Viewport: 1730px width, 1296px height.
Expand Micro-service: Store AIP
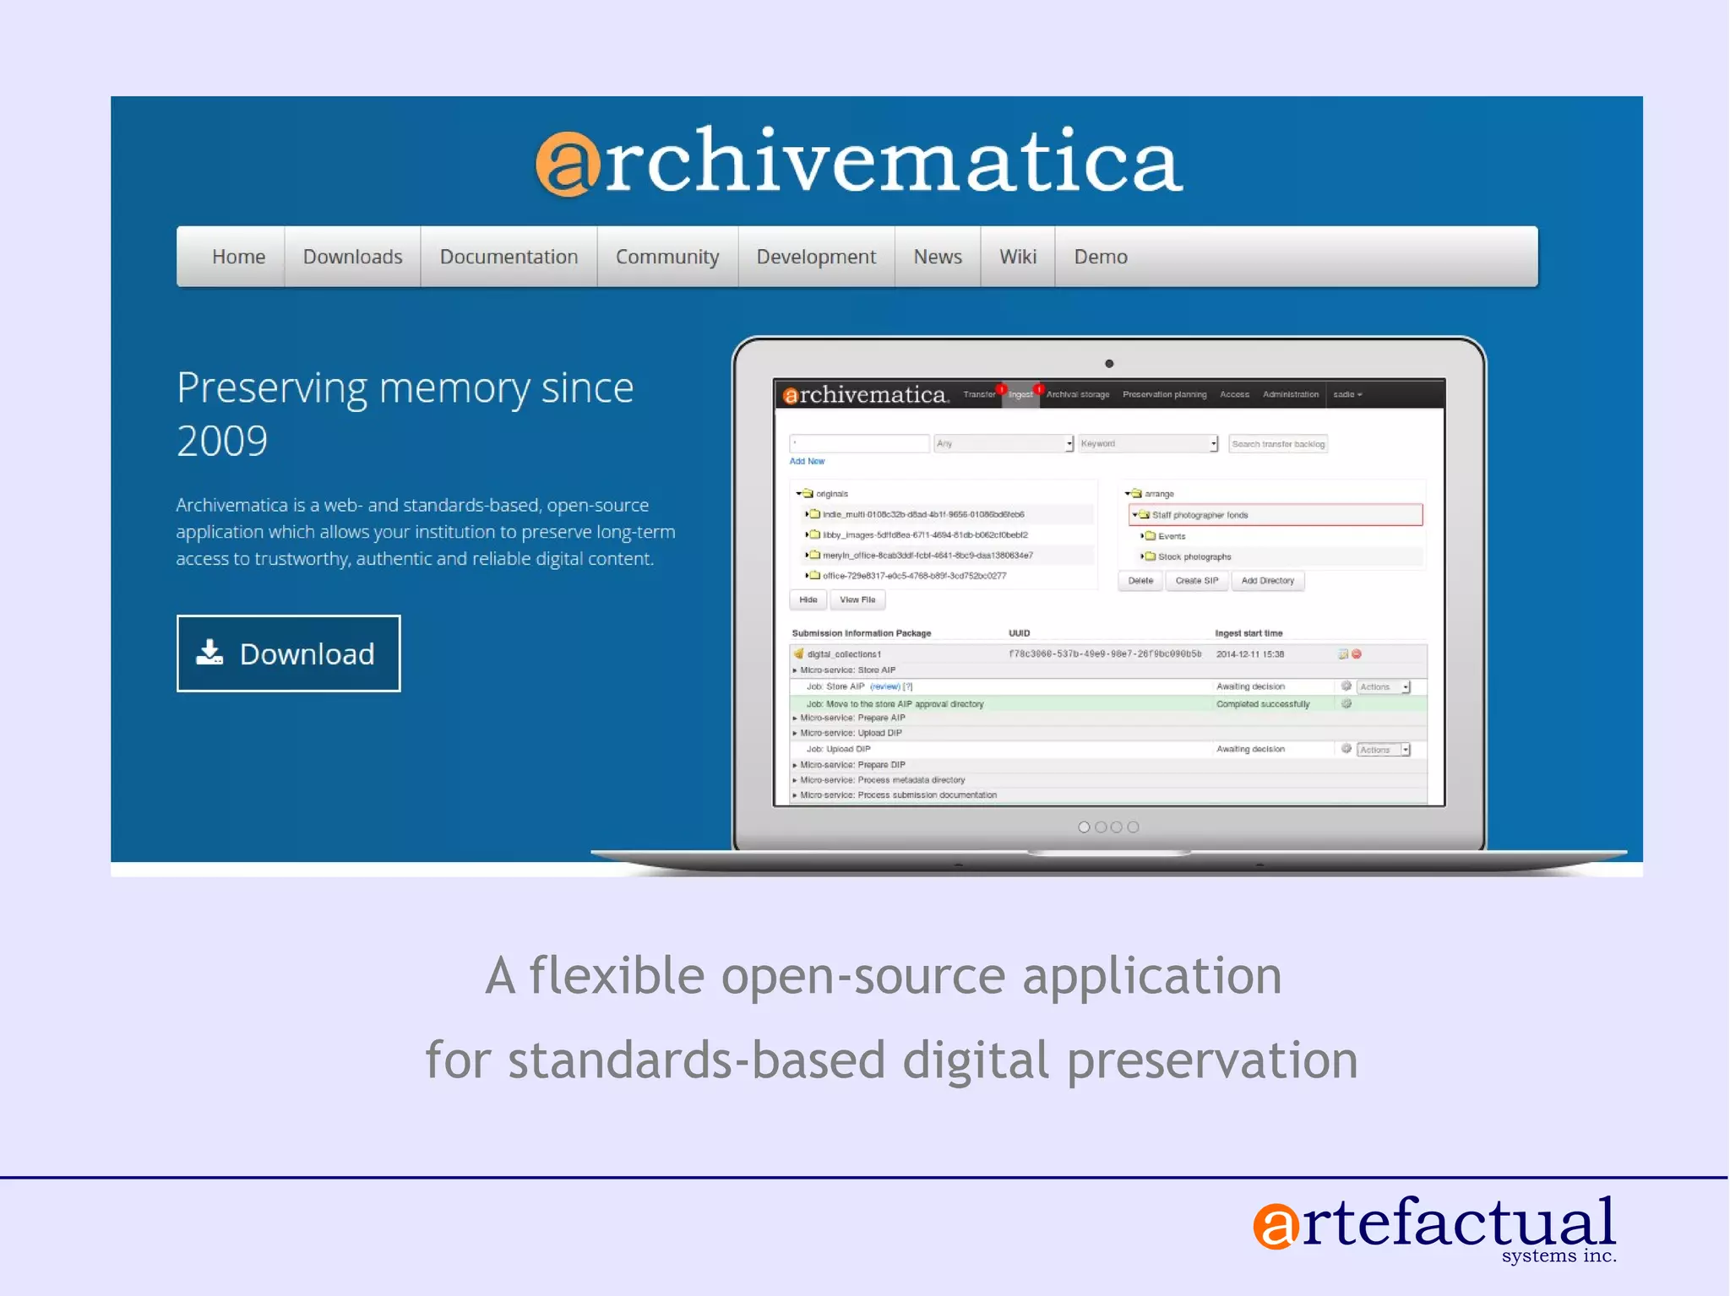(x=795, y=670)
